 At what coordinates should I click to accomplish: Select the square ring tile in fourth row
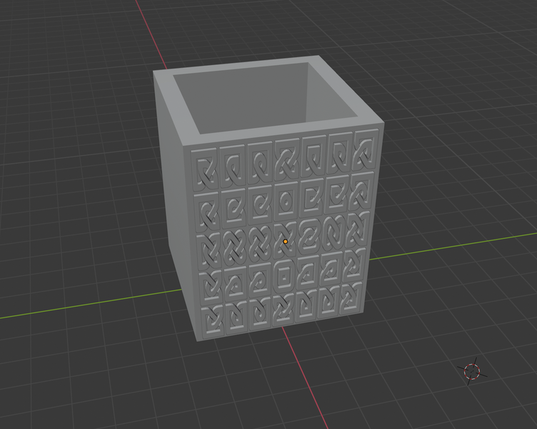284,277
